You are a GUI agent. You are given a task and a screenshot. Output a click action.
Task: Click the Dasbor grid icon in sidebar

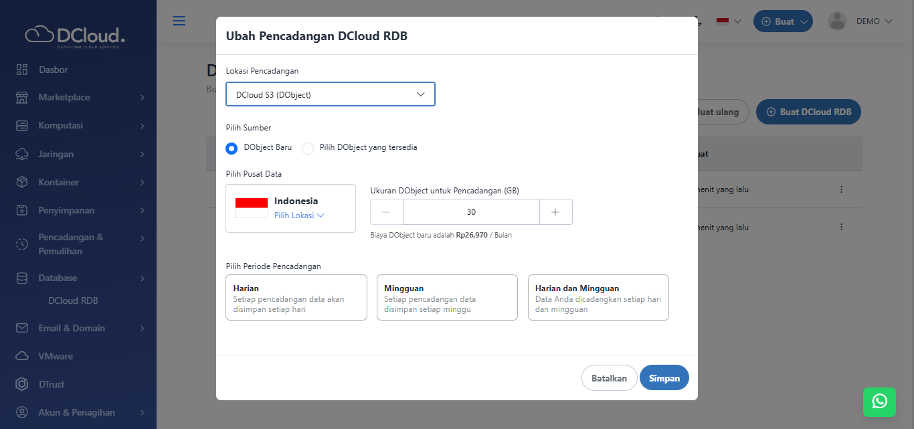coord(22,70)
